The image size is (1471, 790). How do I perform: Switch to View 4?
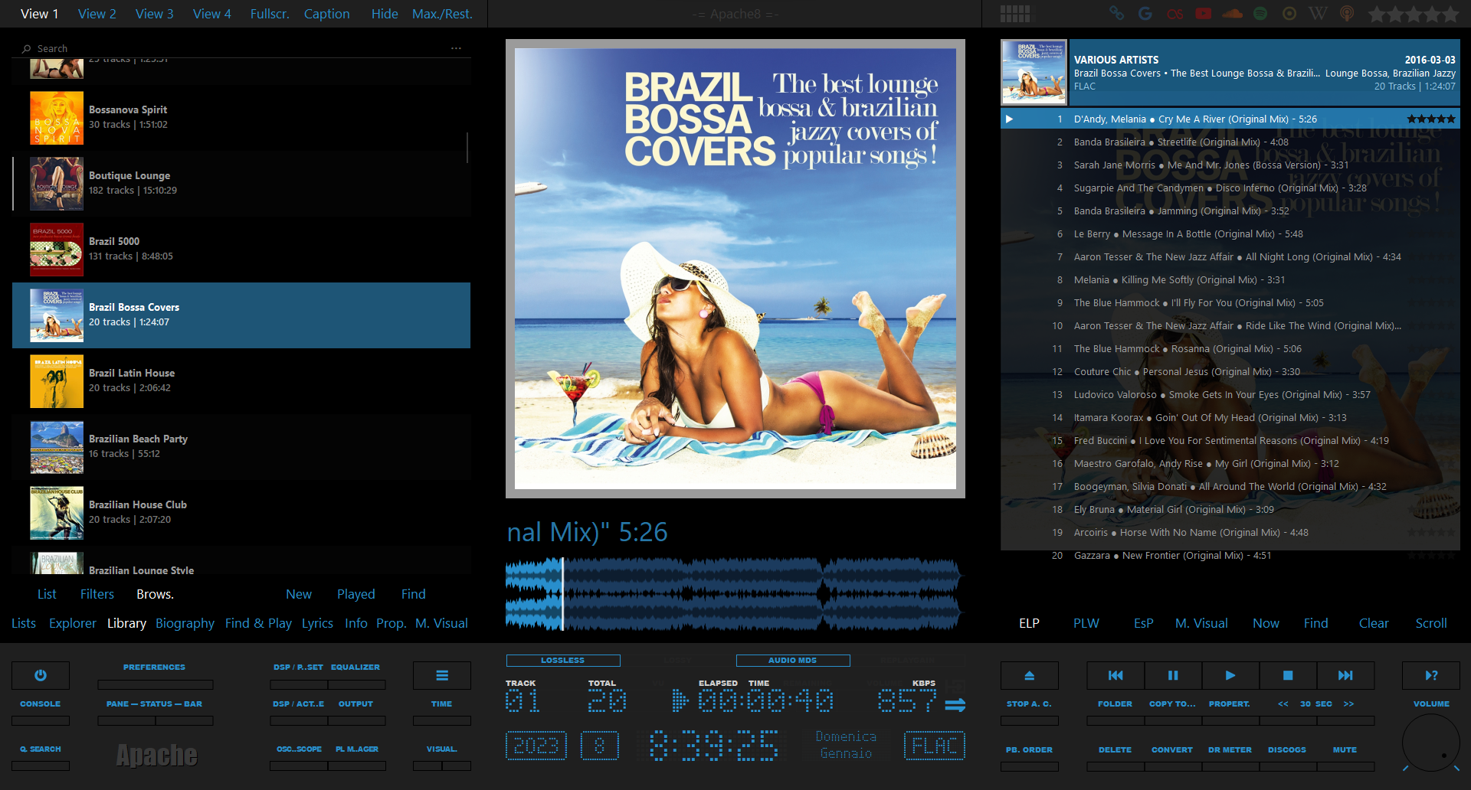[212, 14]
